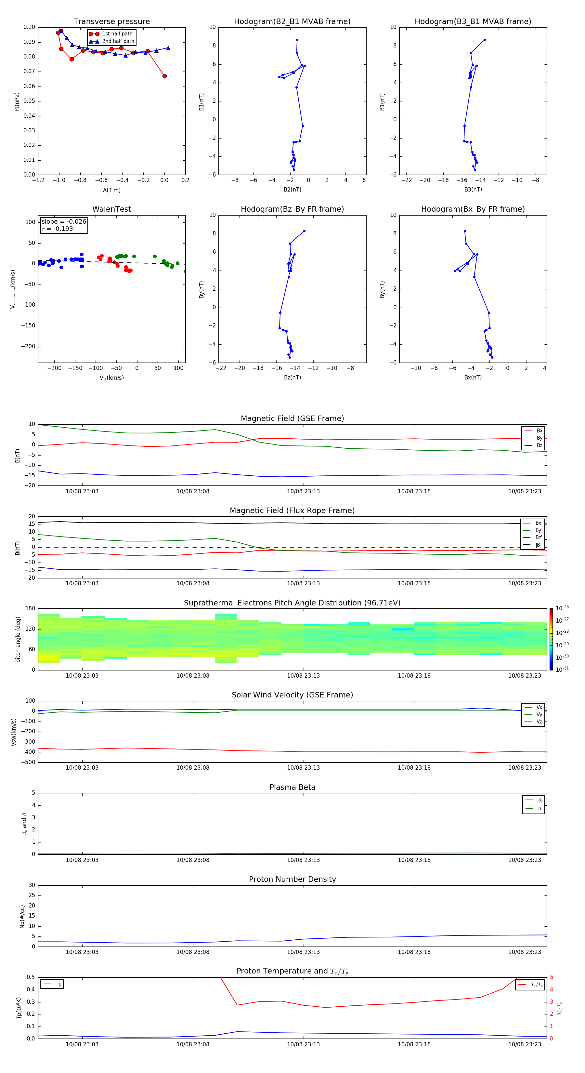Click the '10^-26' colorbar tick label
The height and width of the screenshot is (1073, 585).
(562, 608)
